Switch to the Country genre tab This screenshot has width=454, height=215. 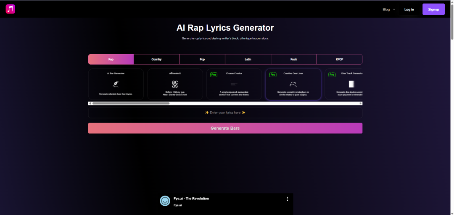156,59
